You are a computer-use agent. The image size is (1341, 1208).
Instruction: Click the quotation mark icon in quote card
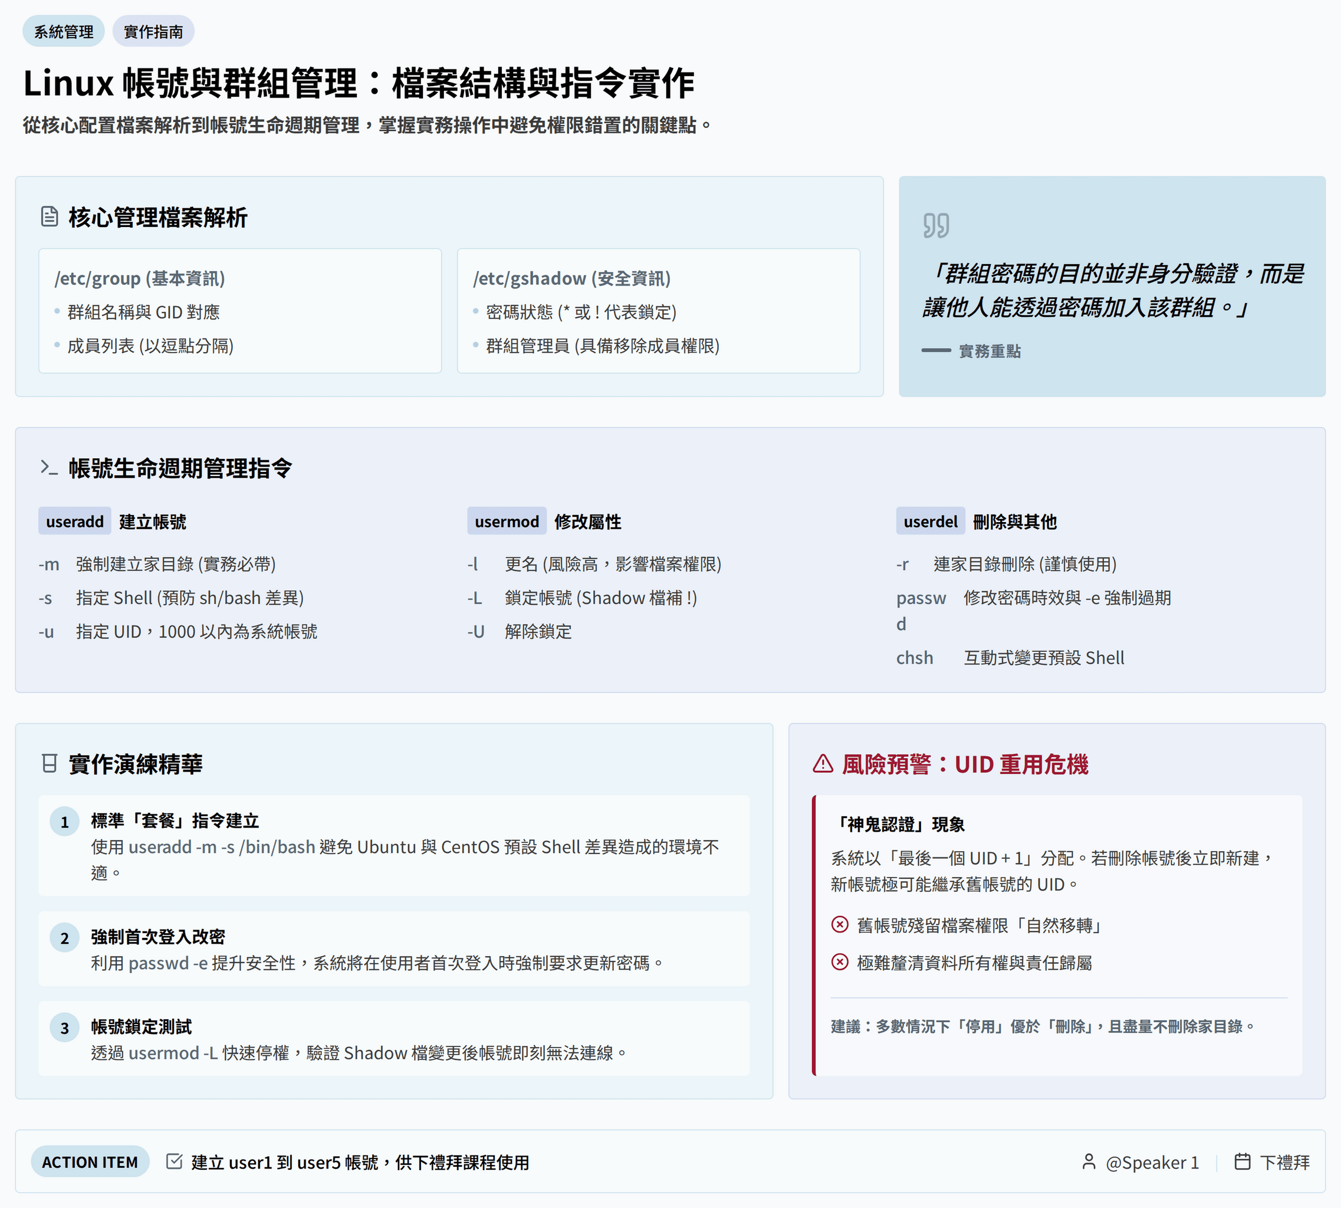[x=936, y=226]
